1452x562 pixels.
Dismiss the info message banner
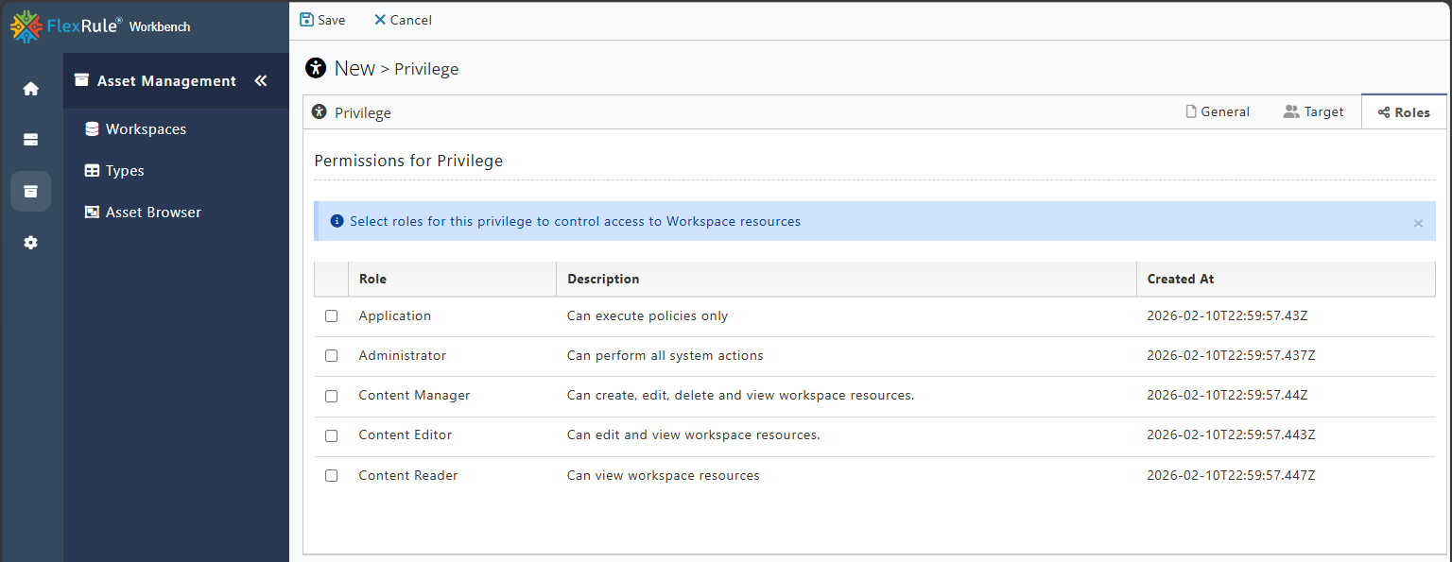click(x=1418, y=223)
